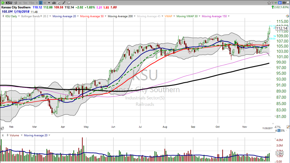Select the L (log) scale toggle
Screen dimensions: 290x163
pos(279,130)
